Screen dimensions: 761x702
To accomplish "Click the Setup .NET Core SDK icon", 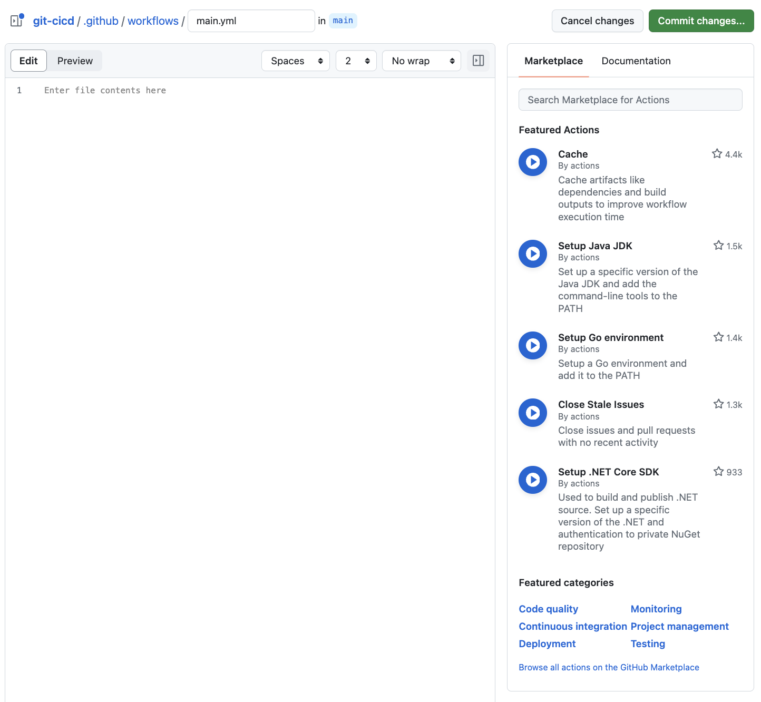I will (533, 480).
